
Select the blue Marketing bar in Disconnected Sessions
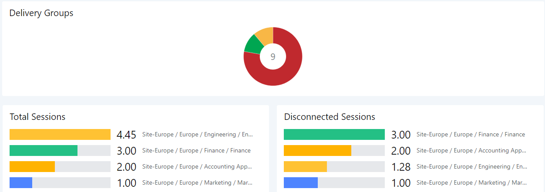pyautogui.click(x=301, y=183)
